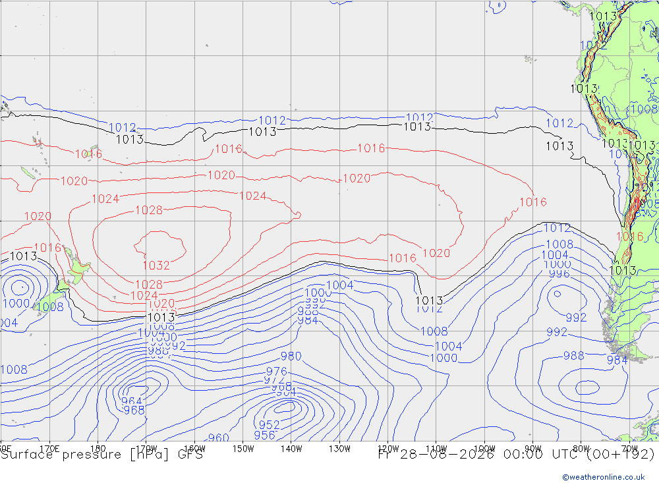Click the 1032 high-pressure center label
Screen dimensions: 659x483
click(x=156, y=266)
